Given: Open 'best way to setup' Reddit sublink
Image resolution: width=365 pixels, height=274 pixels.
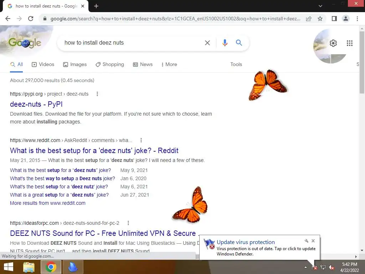Looking at the screenshot, I should pyautogui.click(x=62, y=178).
